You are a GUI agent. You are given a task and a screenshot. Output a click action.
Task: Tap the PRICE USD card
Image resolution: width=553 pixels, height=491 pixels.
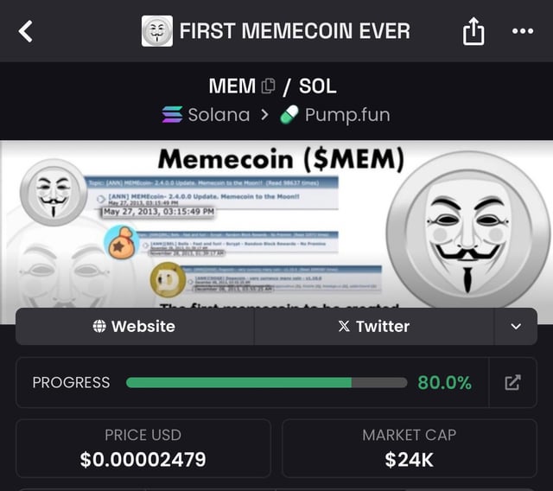(143, 448)
